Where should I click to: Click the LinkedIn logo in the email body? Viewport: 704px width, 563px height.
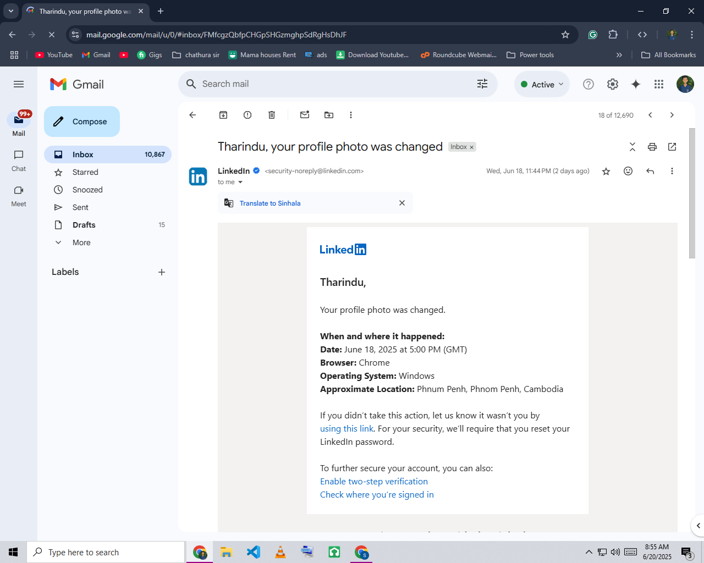343,250
